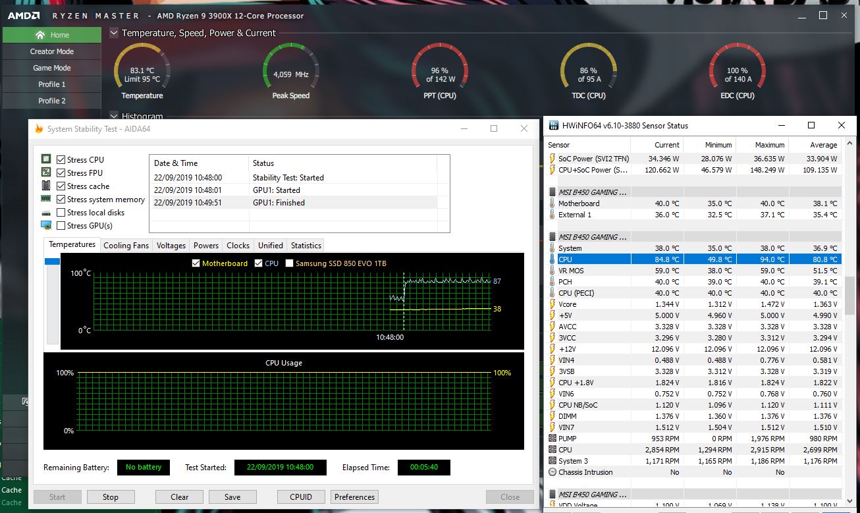Click the thermometer icon of the External 1 row

tap(552, 215)
